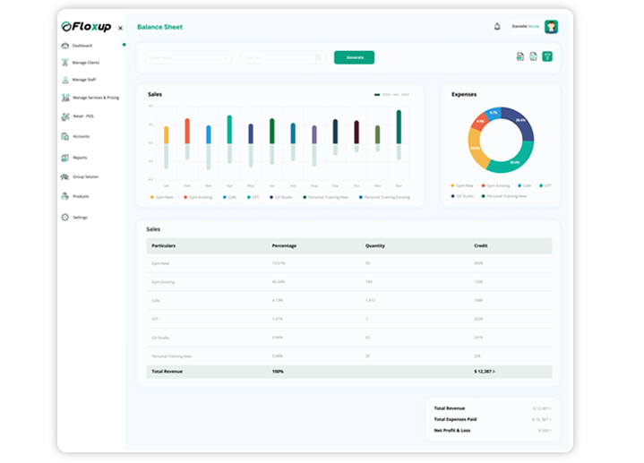Click the filter funnel icon button
The width and height of the screenshot is (644, 463).
point(546,57)
